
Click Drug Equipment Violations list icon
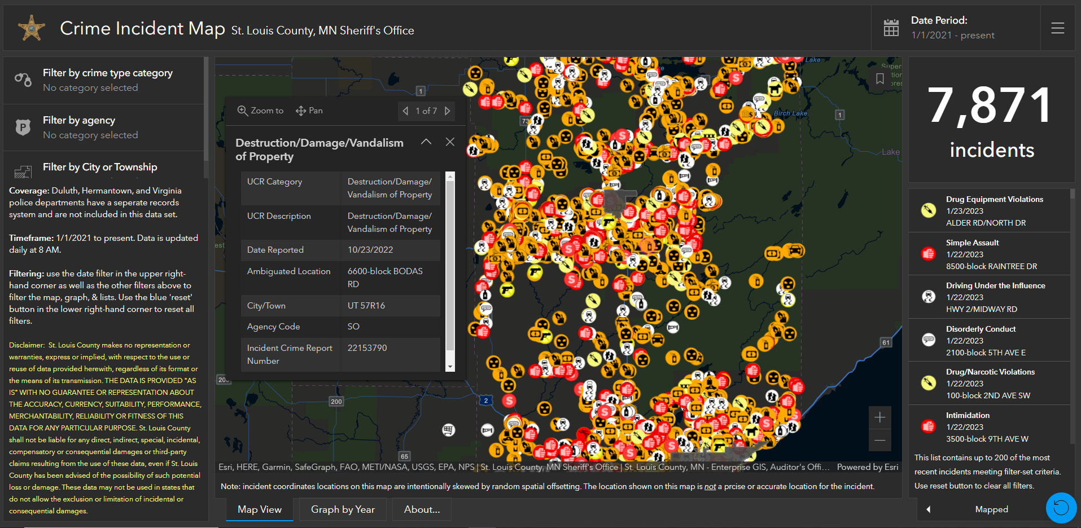[929, 210]
